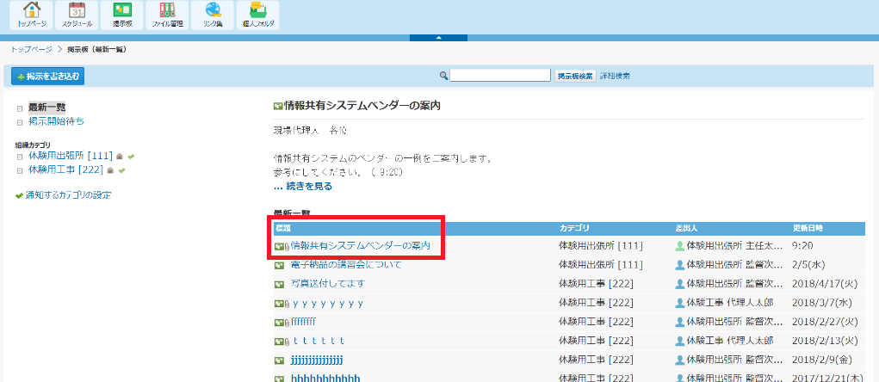Click the tree box beside 掲示開始待ち

click(x=20, y=122)
